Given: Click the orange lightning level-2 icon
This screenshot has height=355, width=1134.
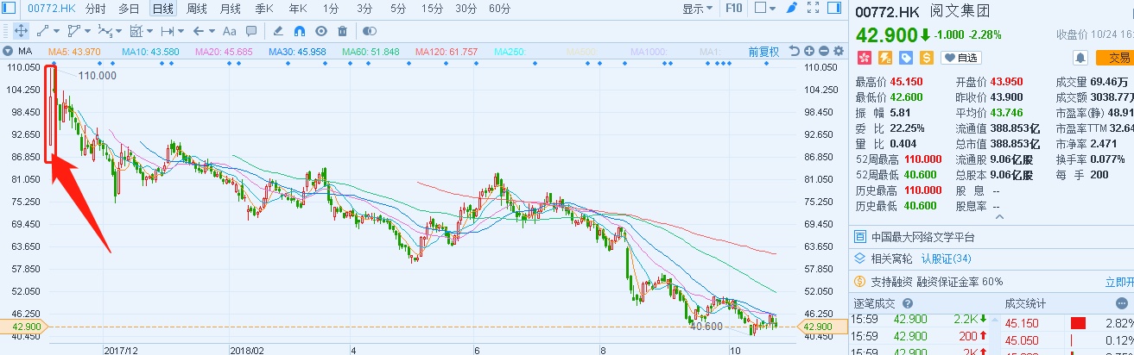Looking at the screenshot, I should [x=885, y=58].
